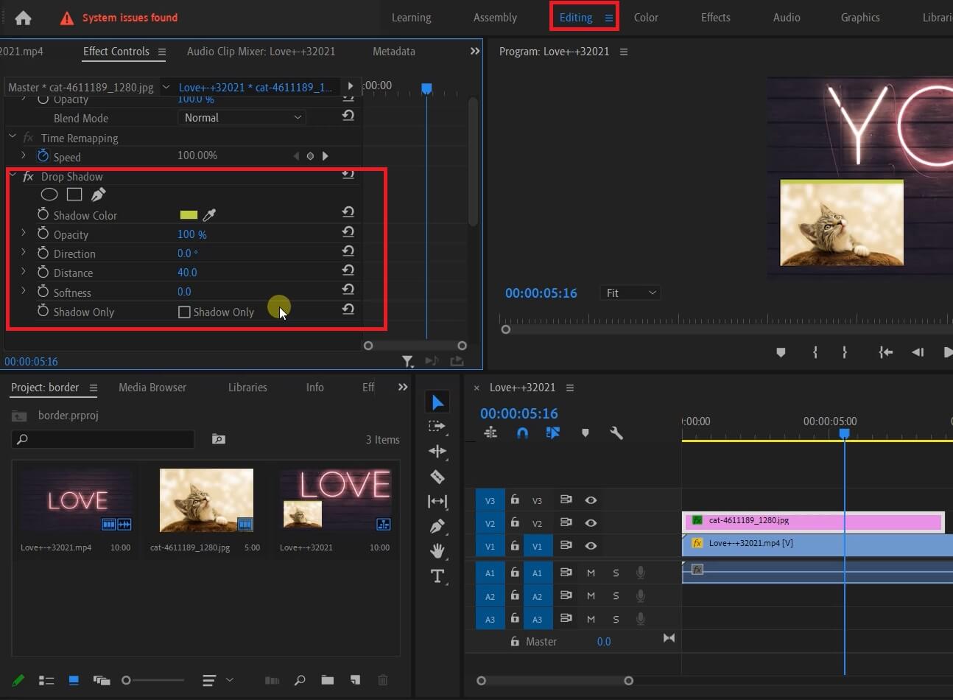Collapse the Time Remapping section
Image resolution: width=953 pixels, height=700 pixels.
pos(13,137)
